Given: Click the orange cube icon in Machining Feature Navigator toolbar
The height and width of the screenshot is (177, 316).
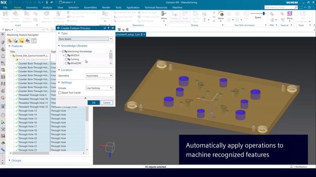Looking at the screenshot, I should tap(9, 41).
